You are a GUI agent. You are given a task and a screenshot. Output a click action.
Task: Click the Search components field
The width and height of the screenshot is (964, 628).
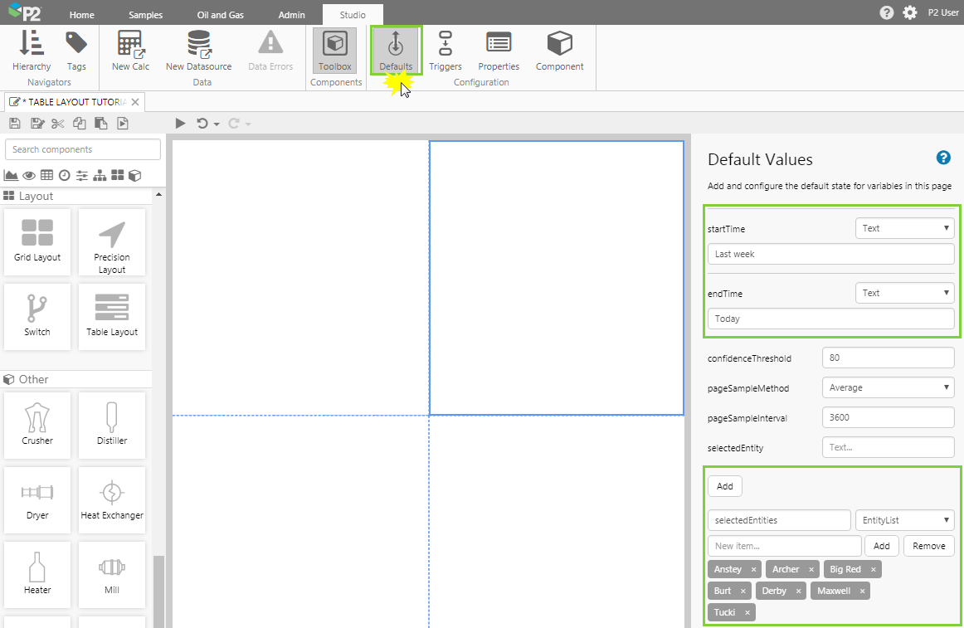[83, 149]
